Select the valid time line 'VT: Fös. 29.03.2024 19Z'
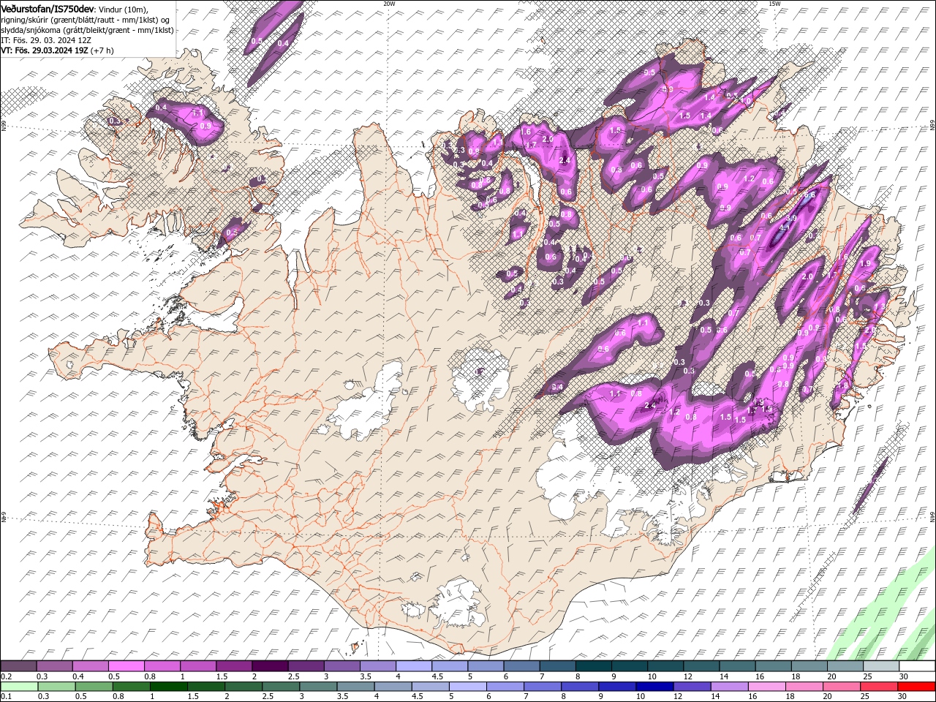Image resolution: width=936 pixels, height=702 pixels. [x=45, y=50]
